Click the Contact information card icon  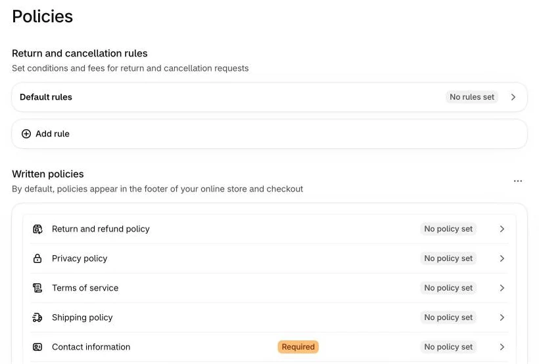(37, 347)
